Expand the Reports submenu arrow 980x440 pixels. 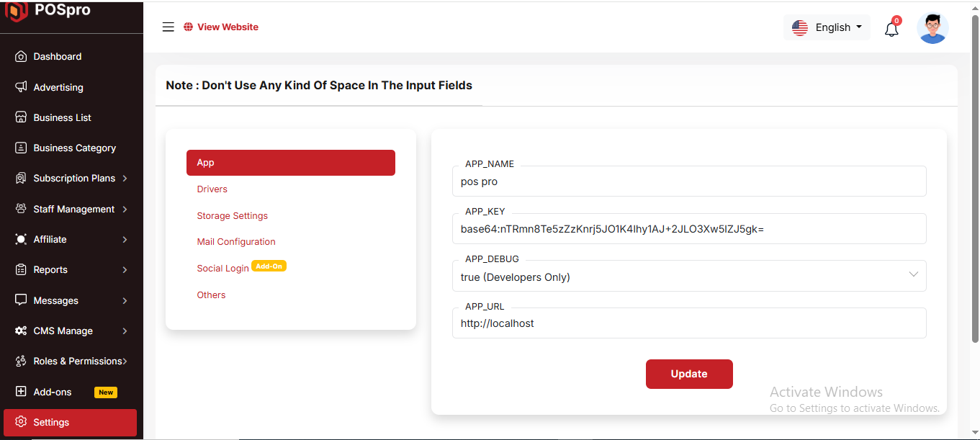tap(125, 270)
